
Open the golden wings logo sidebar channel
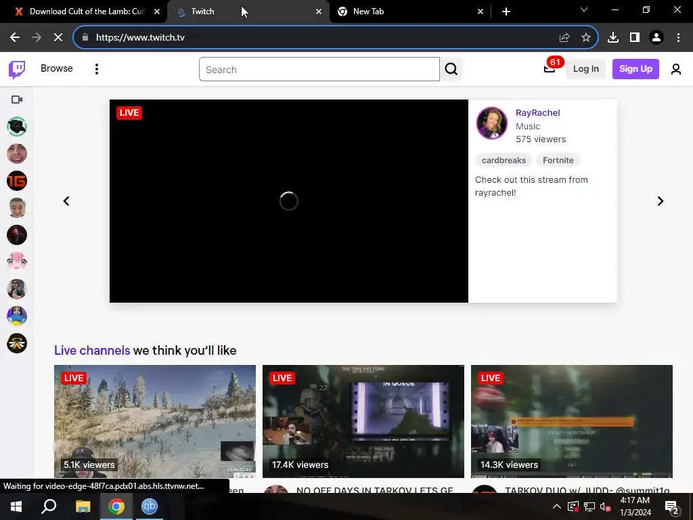click(17, 343)
